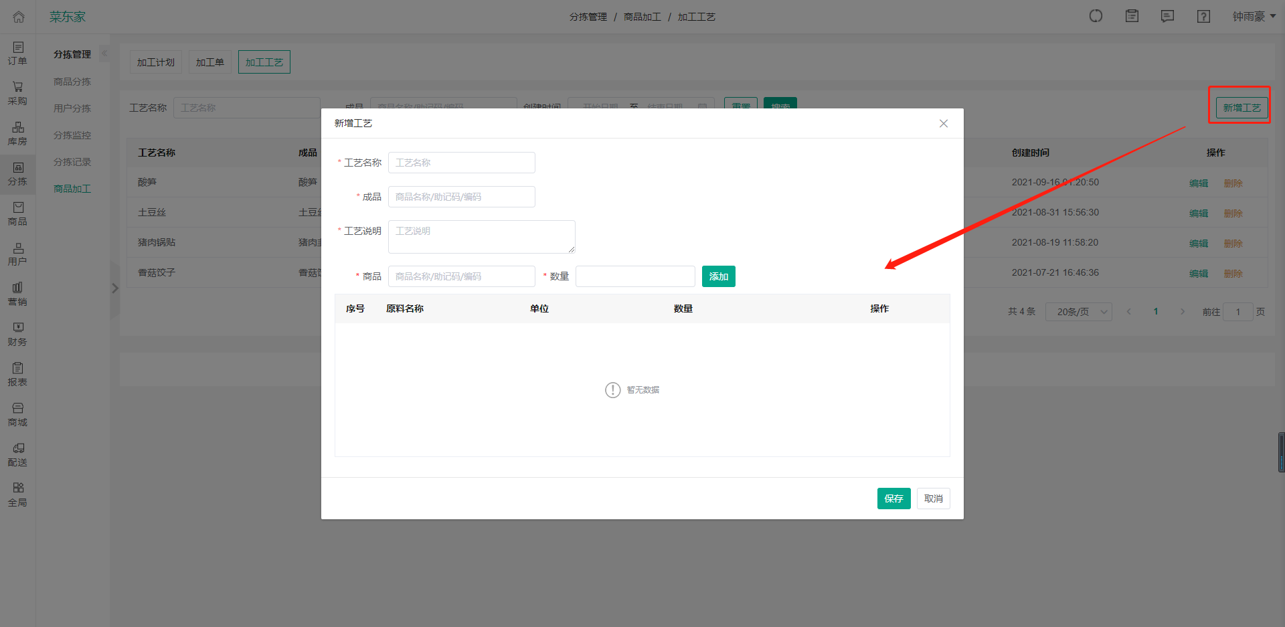Close the 新增工艺 dialog with X
Screen dimensions: 1285x627
943,124
